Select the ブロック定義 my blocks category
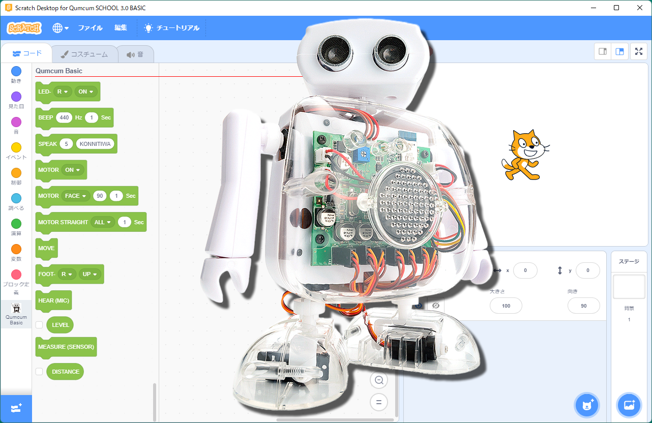This screenshot has height=423, width=652. [x=16, y=282]
